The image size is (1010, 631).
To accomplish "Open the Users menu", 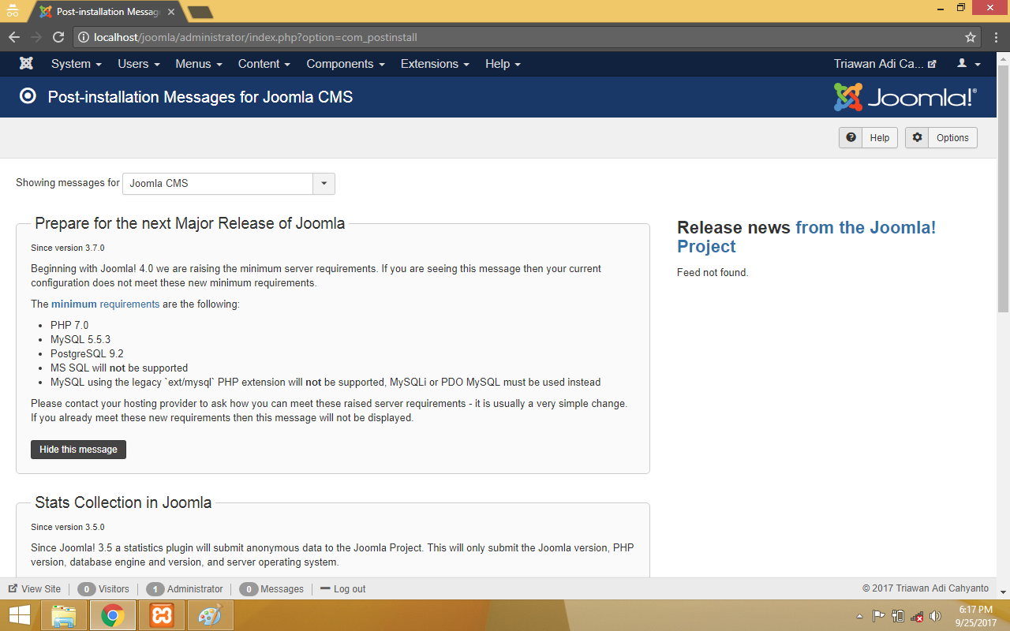I will pyautogui.click(x=139, y=64).
